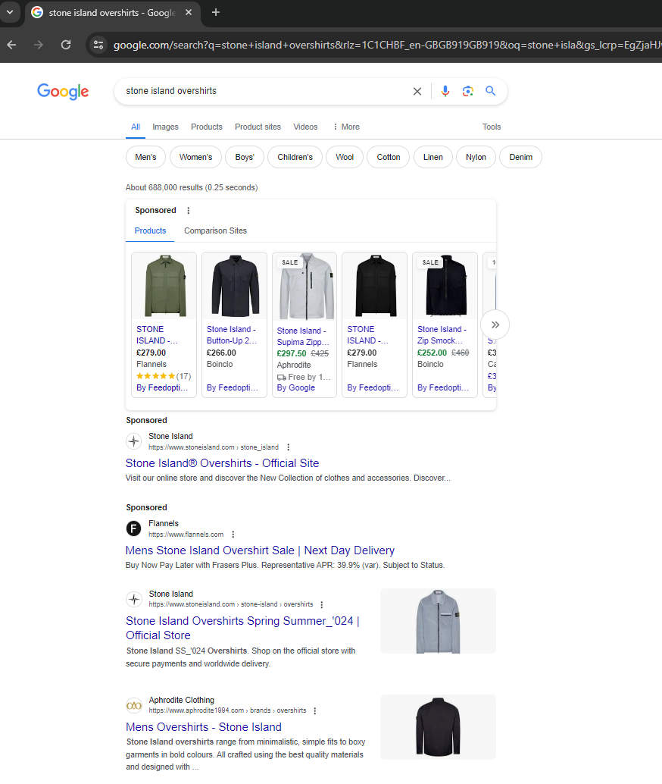
Task: Click the browser back arrow
Action: [x=12, y=45]
